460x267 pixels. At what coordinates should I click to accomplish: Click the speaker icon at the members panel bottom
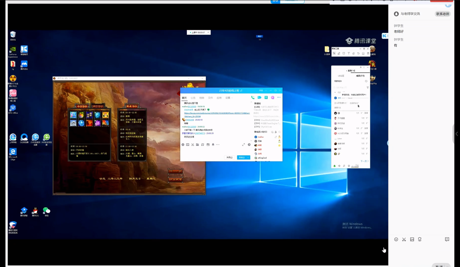[339, 166]
